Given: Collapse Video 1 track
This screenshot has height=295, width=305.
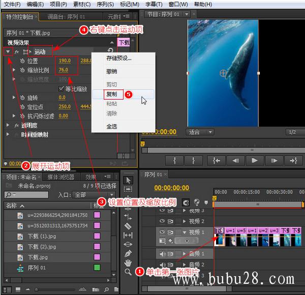Looking at the screenshot, I should point(185,232).
